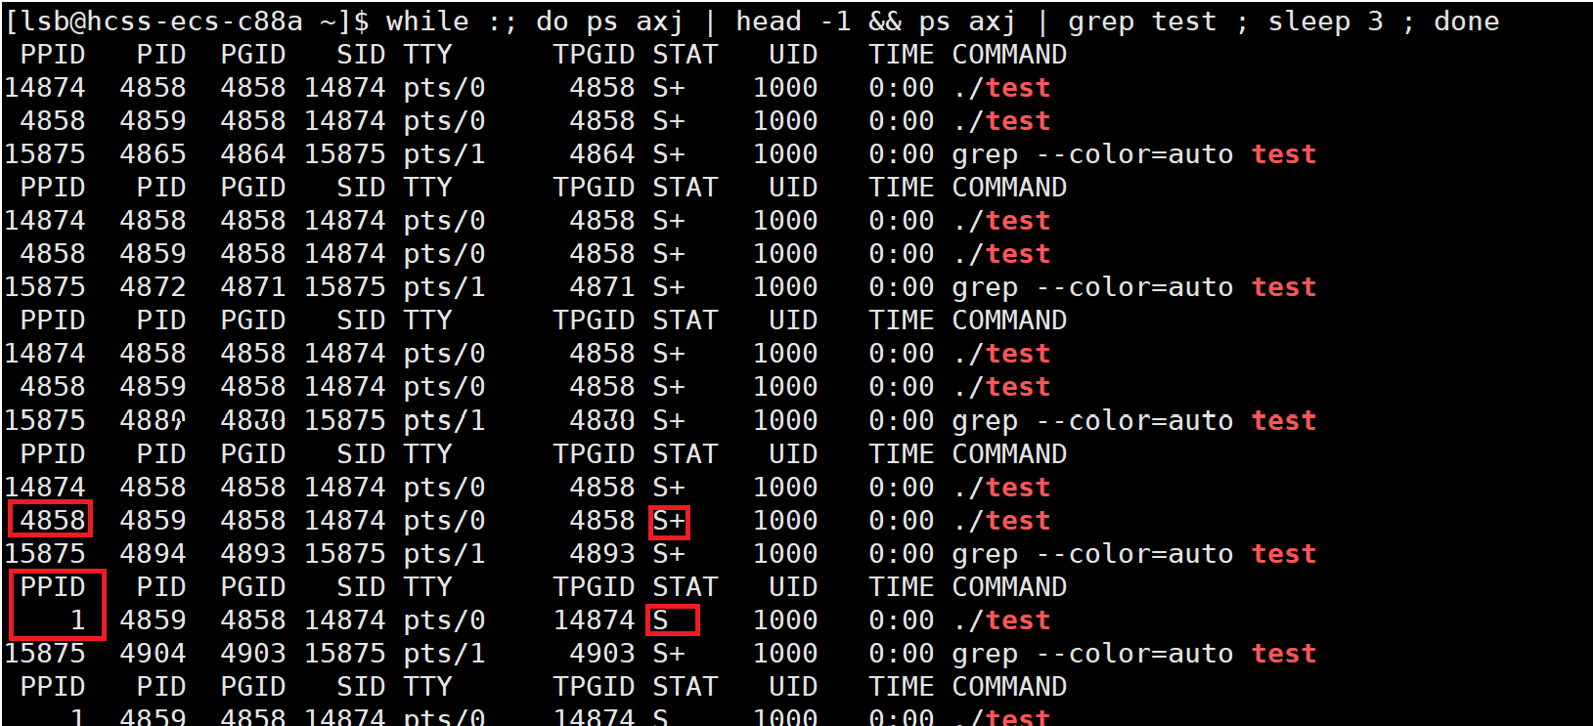Screen dimensions: 1593x726
Task: Click TPGID 4871 in the PID 4872 row
Action: pos(602,287)
